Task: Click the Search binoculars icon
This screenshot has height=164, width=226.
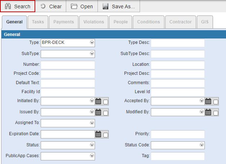Action: tap(8, 6)
